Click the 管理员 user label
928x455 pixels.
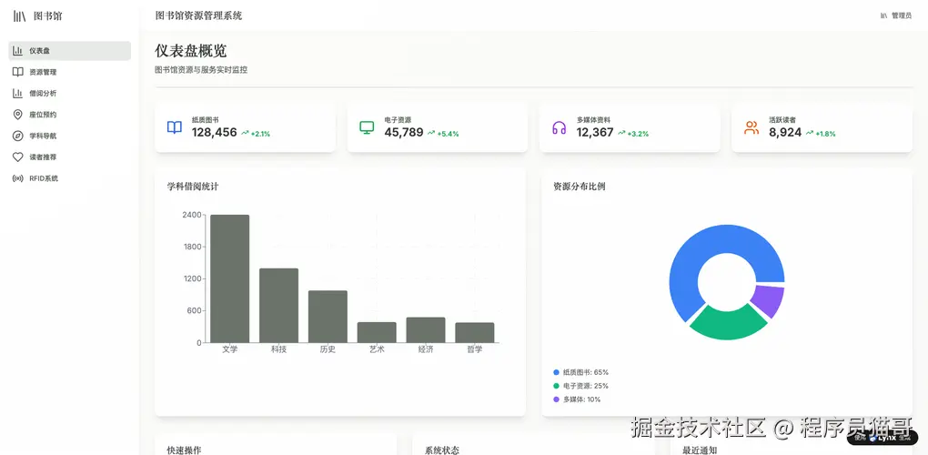coord(902,16)
